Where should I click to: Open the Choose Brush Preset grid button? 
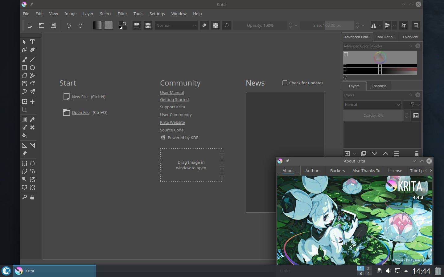(x=148, y=25)
